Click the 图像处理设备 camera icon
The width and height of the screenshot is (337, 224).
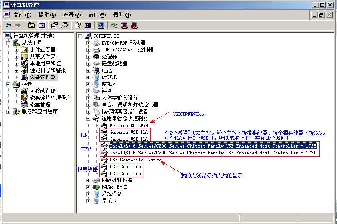[x=96, y=180]
